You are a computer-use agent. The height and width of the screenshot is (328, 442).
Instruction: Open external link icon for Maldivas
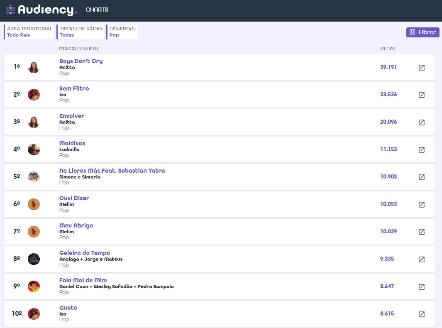point(421,149)
